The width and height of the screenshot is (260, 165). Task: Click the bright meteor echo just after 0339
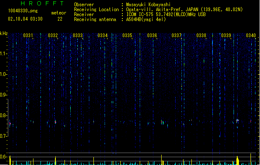pos(238,120)
